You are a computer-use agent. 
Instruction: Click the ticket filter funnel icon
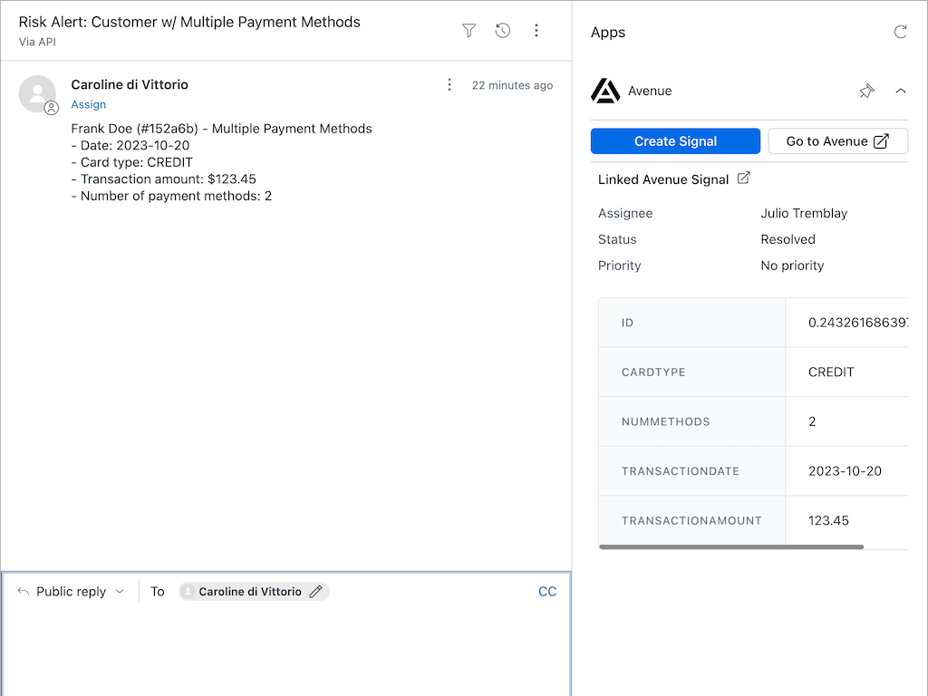tap(469, 31)
